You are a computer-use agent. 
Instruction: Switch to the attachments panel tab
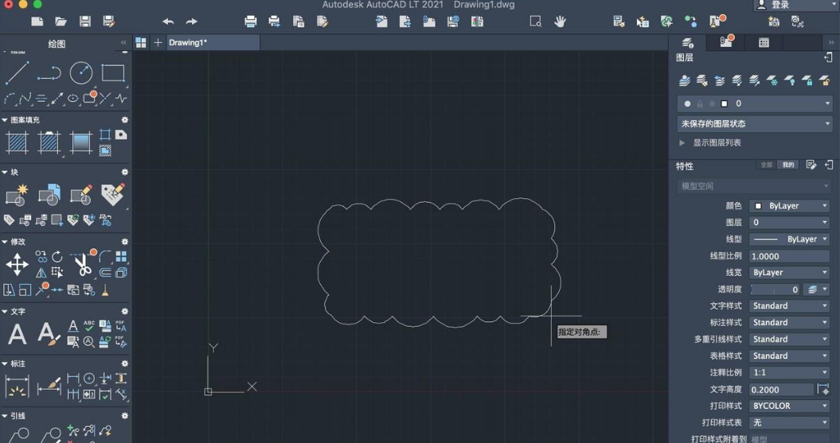tap(726, 43)
